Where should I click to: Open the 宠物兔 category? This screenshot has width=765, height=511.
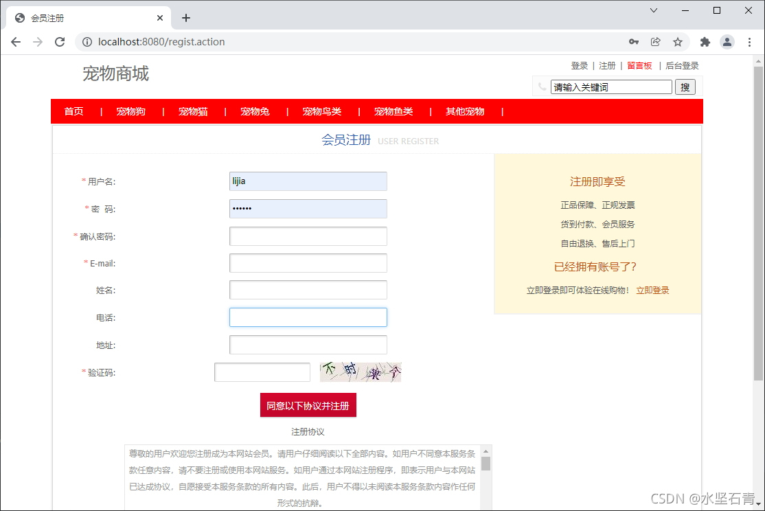255,111
